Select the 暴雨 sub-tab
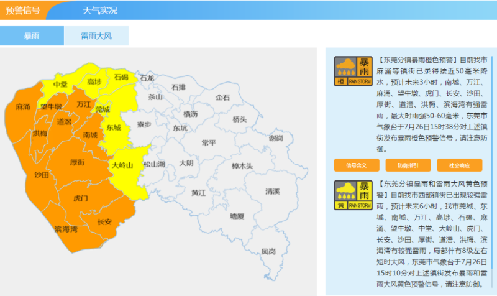The width and height of the screenshot is (497, 296). (32, 36)
